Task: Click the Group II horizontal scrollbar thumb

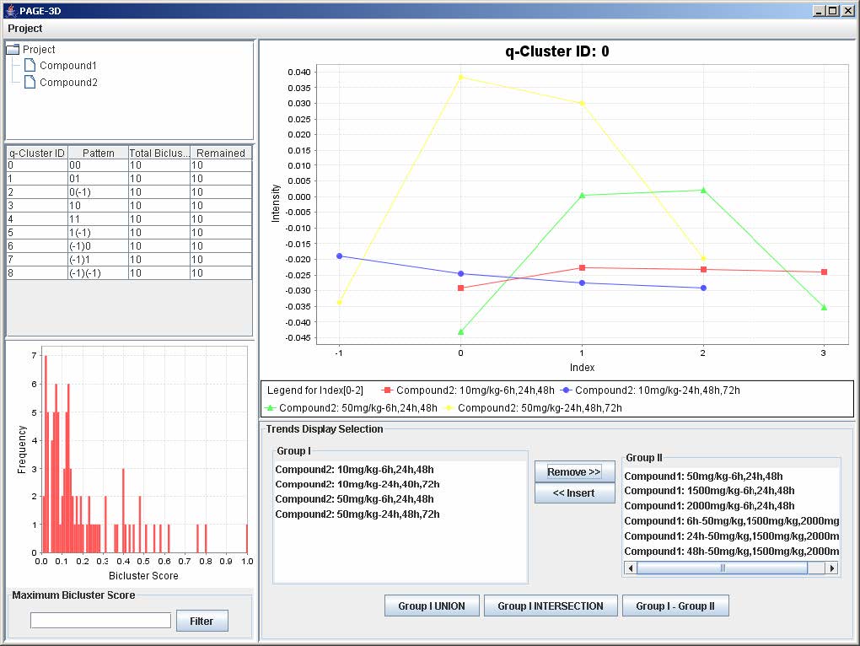Action: coord(723,568)
